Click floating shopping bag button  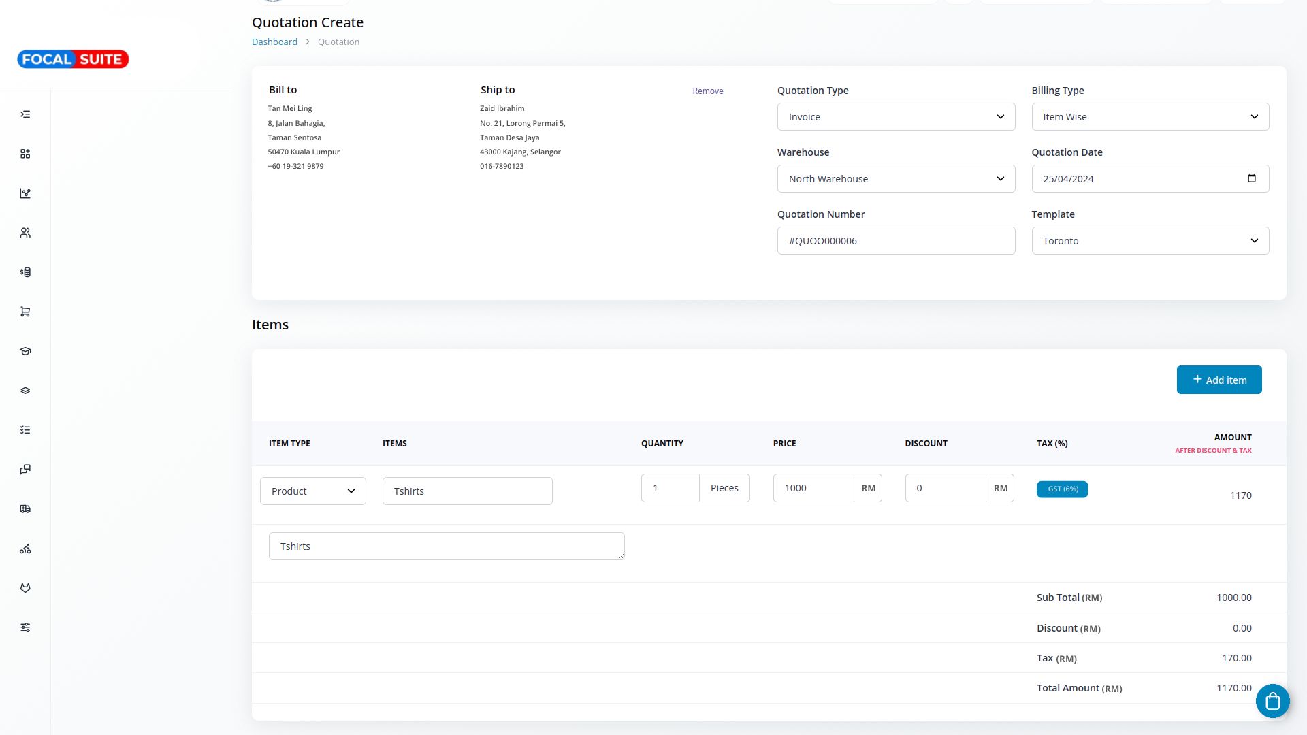tap(1272, 701)
